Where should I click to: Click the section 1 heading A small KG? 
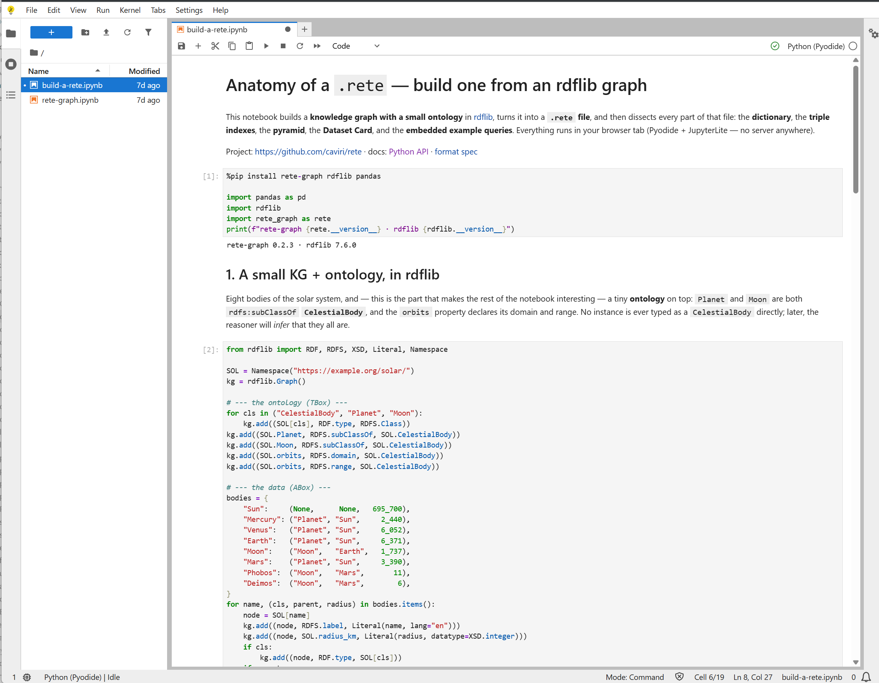pyautogui.click(x=333, y=275)
